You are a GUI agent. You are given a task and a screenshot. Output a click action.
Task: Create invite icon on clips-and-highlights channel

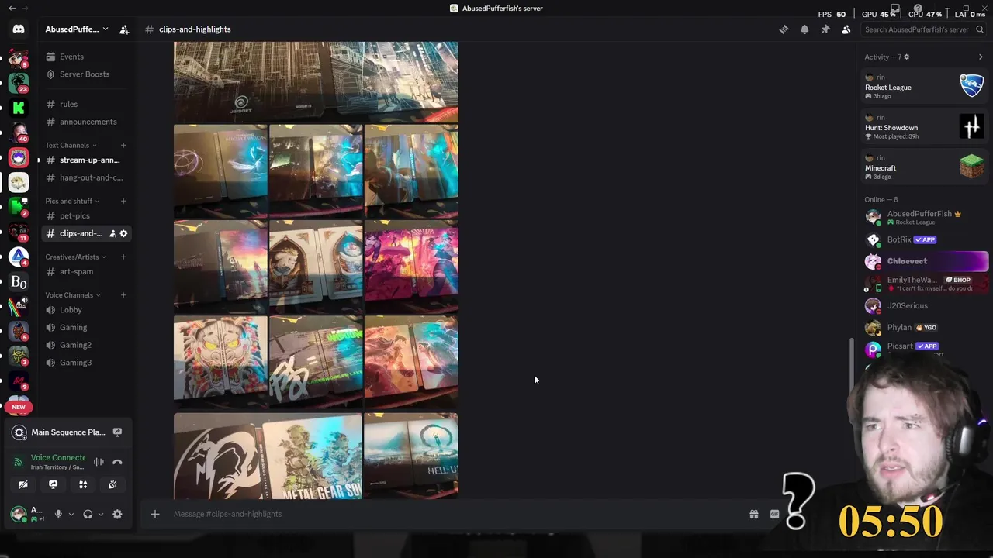click(112, 233)
